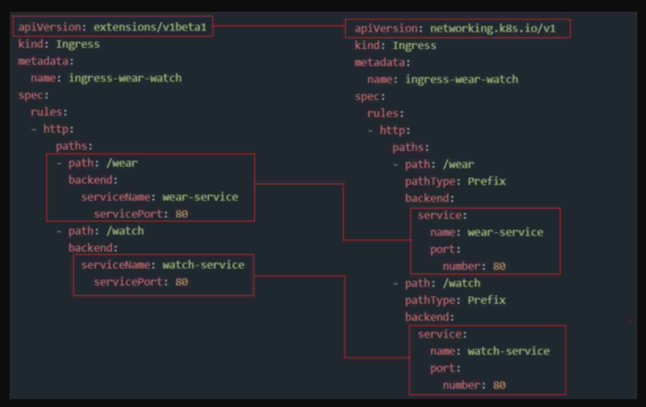
Task: Click 'backend:' above 'serviceName: watch-service'
Action: 93,248
